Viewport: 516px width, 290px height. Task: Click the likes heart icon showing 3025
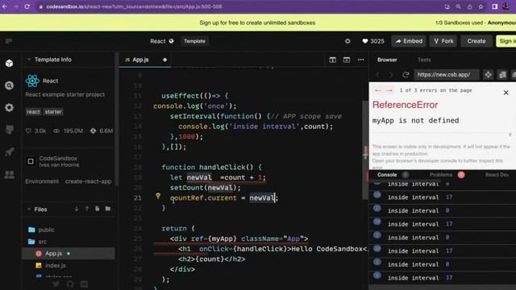click(x=365, y=41)
